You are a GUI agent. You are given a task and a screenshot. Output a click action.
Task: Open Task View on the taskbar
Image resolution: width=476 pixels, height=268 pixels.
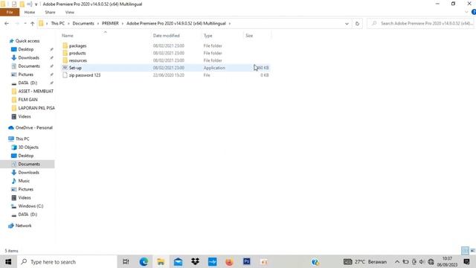tap(126, 261)
